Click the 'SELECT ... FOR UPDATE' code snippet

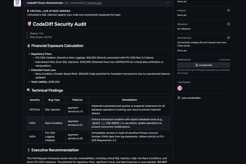point(106,123)
